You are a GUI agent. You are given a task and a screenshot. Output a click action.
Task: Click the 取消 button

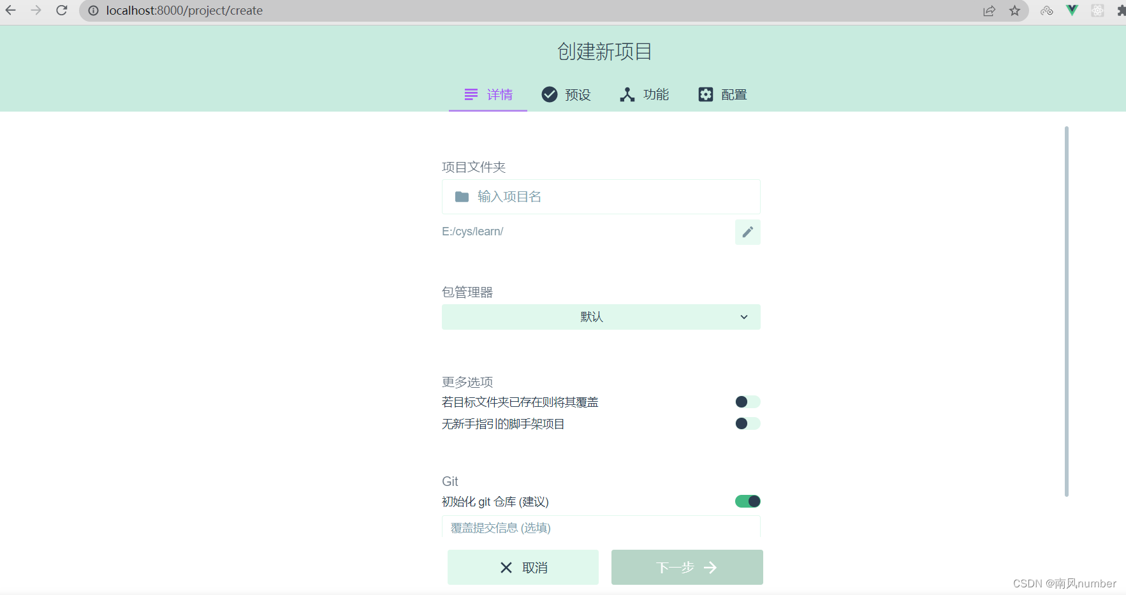tap(523, 568)
